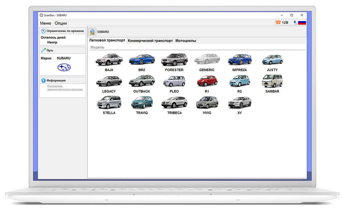343x210 pixels.
Task: Choose the JUSTY car icon
Action: (272, 59)
